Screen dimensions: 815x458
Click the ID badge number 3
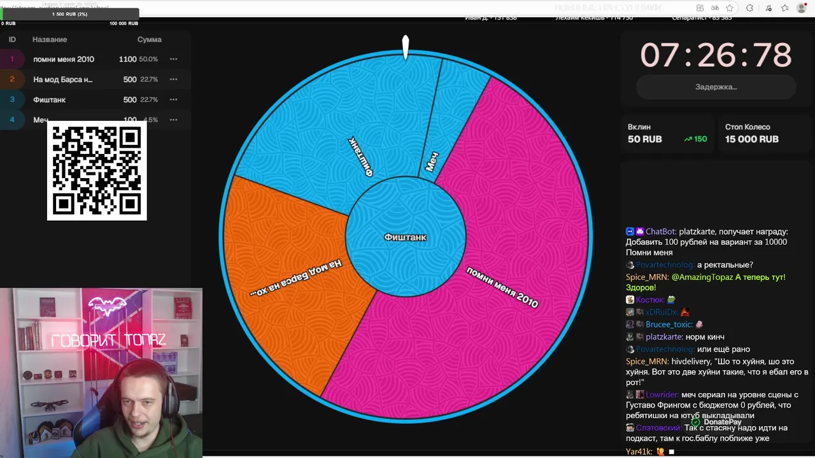[x=11, y=100]
